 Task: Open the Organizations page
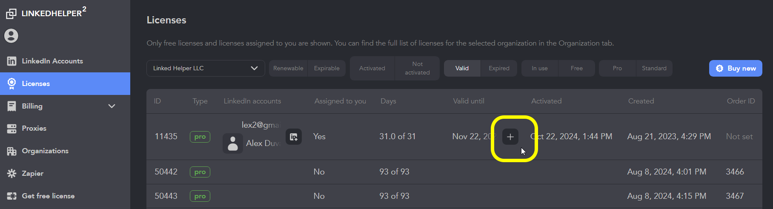(45, 151)
